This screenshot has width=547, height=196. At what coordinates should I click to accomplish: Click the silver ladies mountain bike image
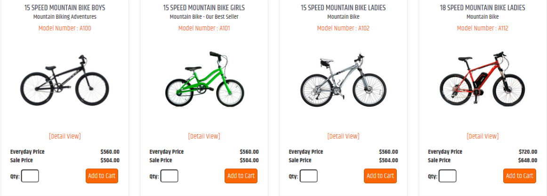(x=343, y=80)
